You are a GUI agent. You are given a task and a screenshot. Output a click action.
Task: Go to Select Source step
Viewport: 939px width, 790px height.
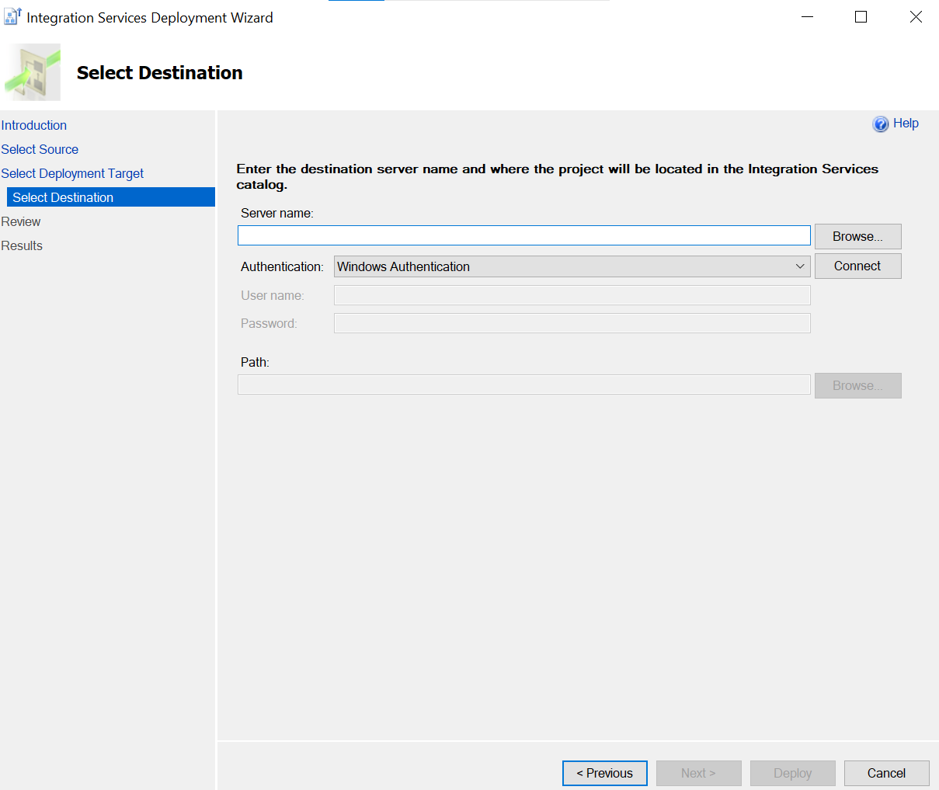point(40,149)
